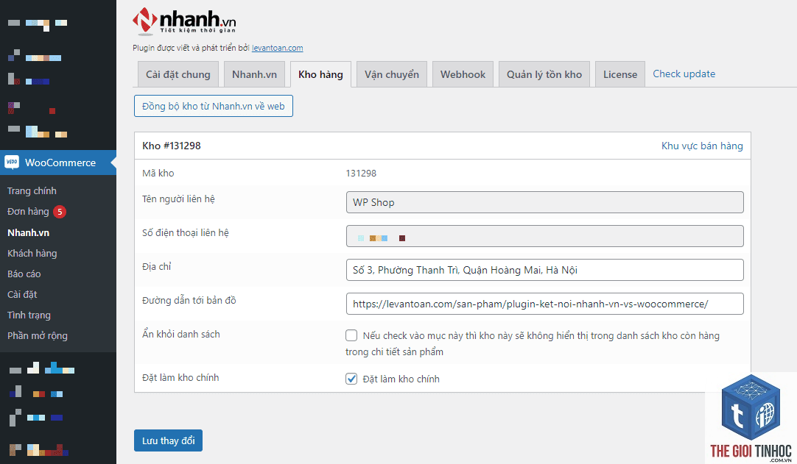Click the nhanh.vn logo
This screenshot has width=797, height=464.
[184, 21]
